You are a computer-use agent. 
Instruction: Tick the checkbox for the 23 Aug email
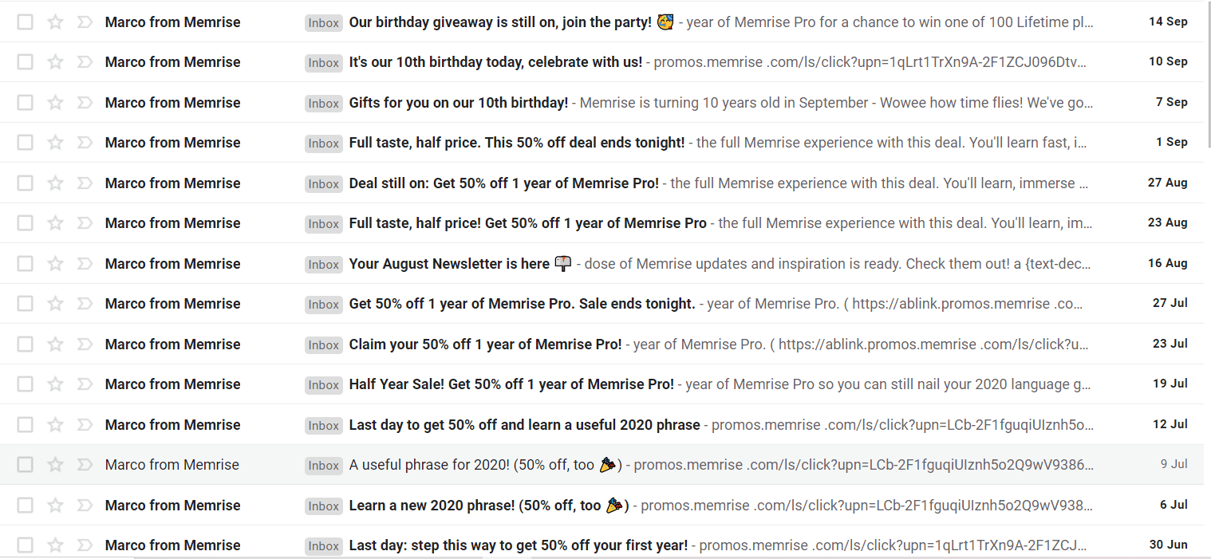coord(26,223)
